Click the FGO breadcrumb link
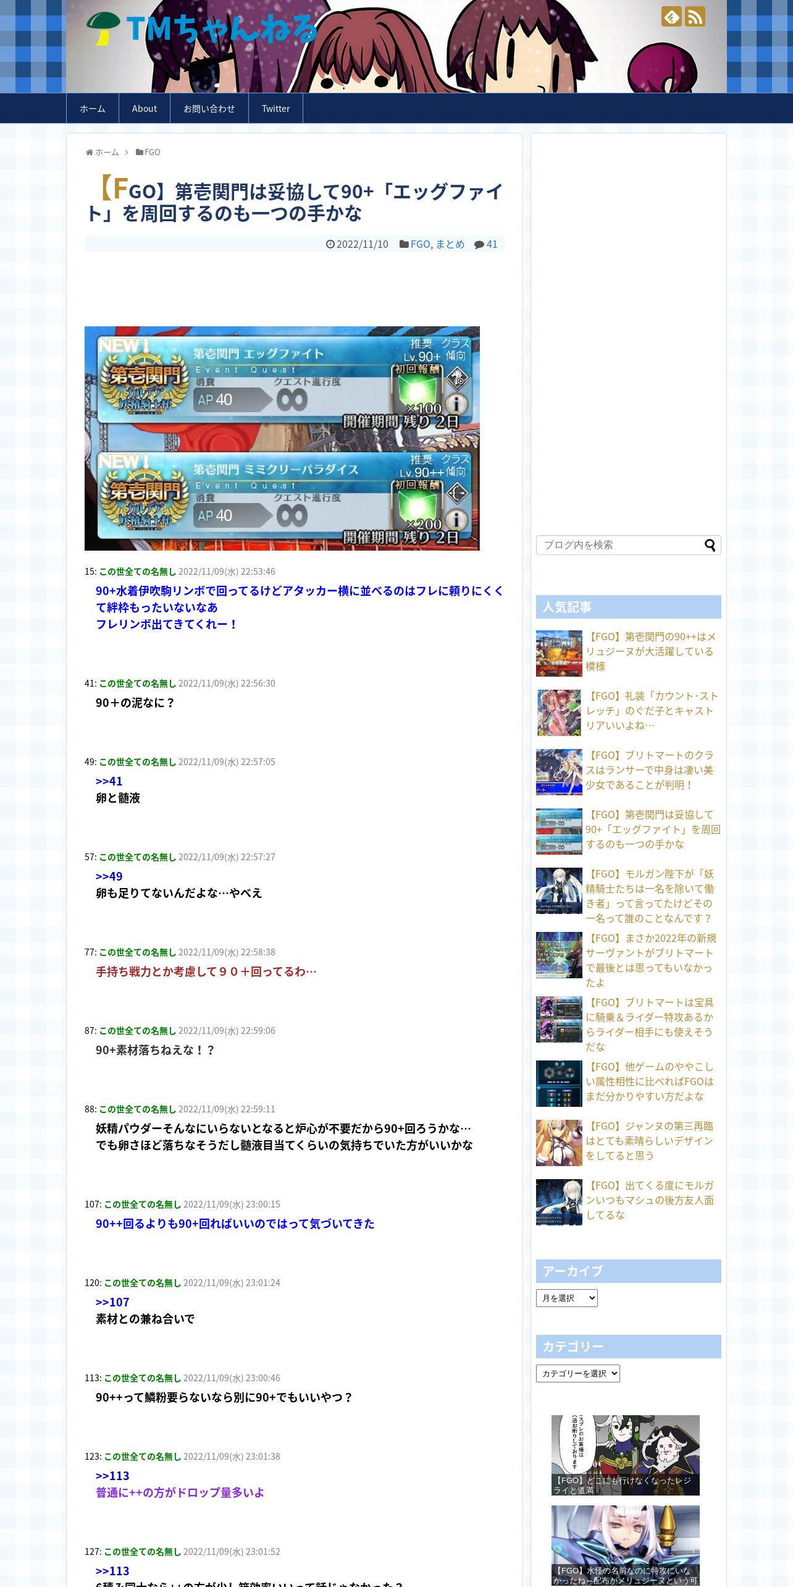Viewport: 793px width, 1587px height. (152, 152)
